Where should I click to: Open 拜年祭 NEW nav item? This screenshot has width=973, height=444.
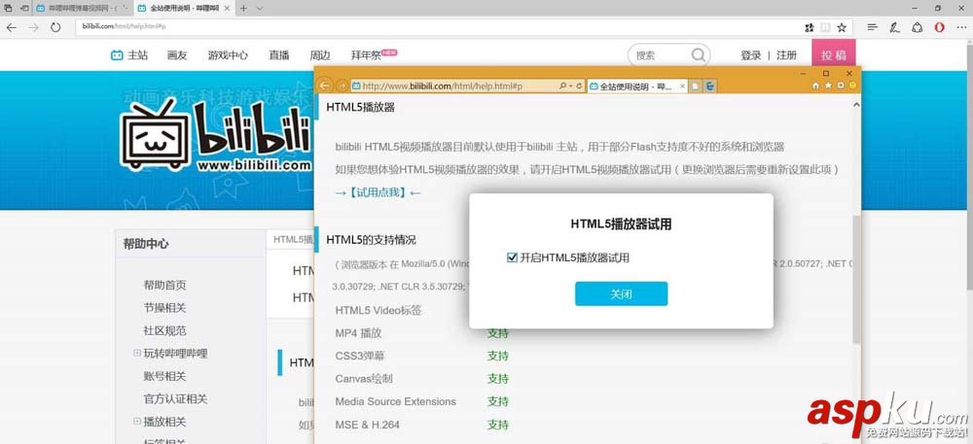pyautogui.click(x=374, y=54)
